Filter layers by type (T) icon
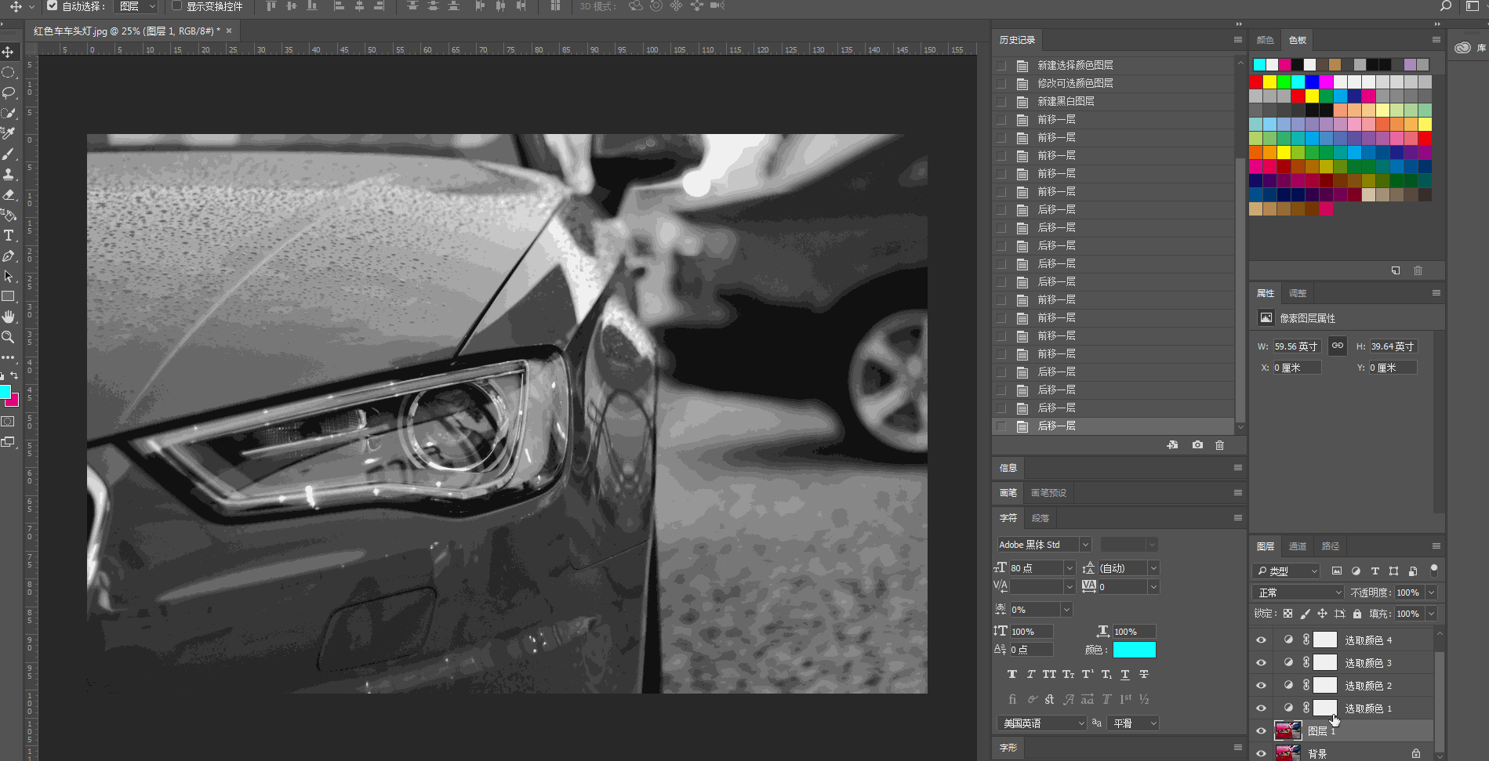This screenshot has width=1489, height=761. pos(1375,571)
